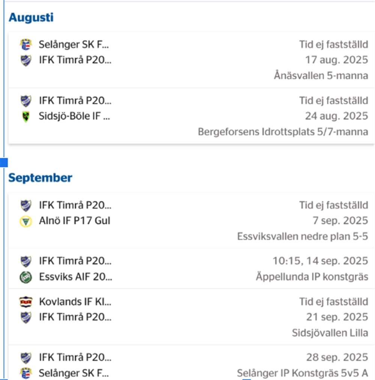Click Selånger SK logo in 17 aug match
Viewport: 375px width, 380px height.
(x=25, y=45)
